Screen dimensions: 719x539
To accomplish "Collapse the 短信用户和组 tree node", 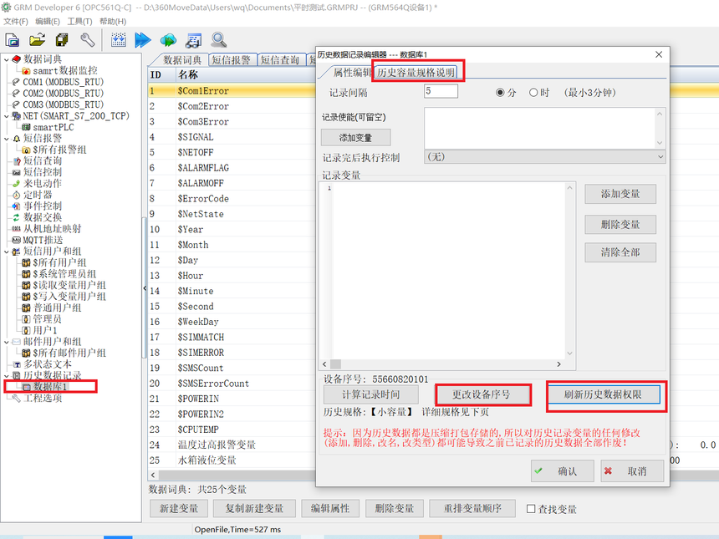I will 7,252.
